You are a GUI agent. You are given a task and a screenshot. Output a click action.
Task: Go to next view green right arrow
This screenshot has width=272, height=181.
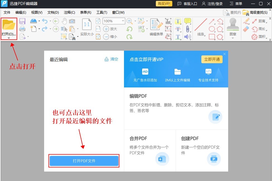tap(56, 29)
